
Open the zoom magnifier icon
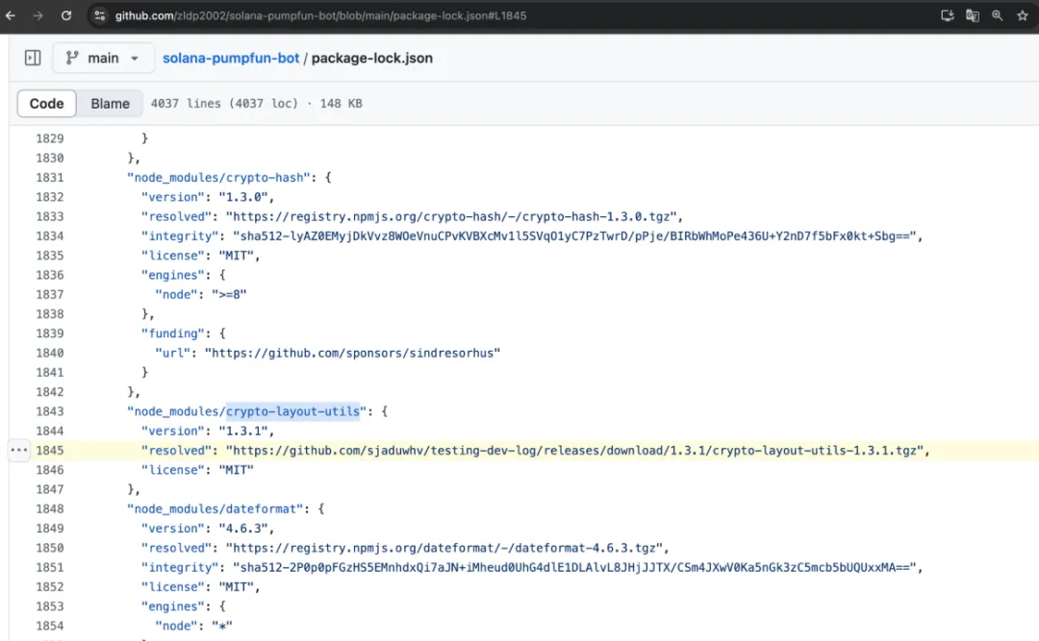998,15
